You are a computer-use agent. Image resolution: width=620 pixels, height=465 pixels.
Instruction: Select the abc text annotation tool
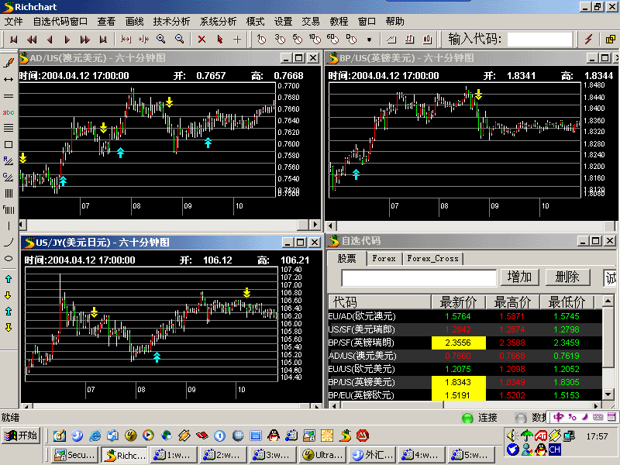pyautogui.click(x=9, y=112)
